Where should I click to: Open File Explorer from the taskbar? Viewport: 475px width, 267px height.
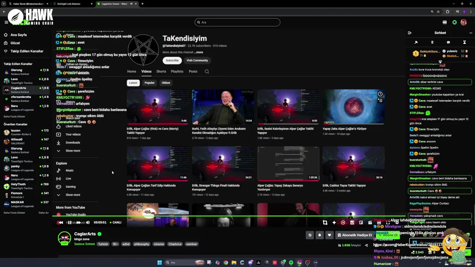tap(234, 263)
